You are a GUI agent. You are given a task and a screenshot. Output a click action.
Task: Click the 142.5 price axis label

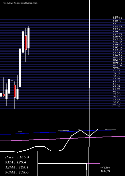pos(116,17)
